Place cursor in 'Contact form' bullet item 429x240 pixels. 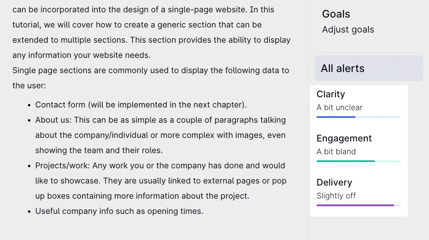(x=141, y=105)
